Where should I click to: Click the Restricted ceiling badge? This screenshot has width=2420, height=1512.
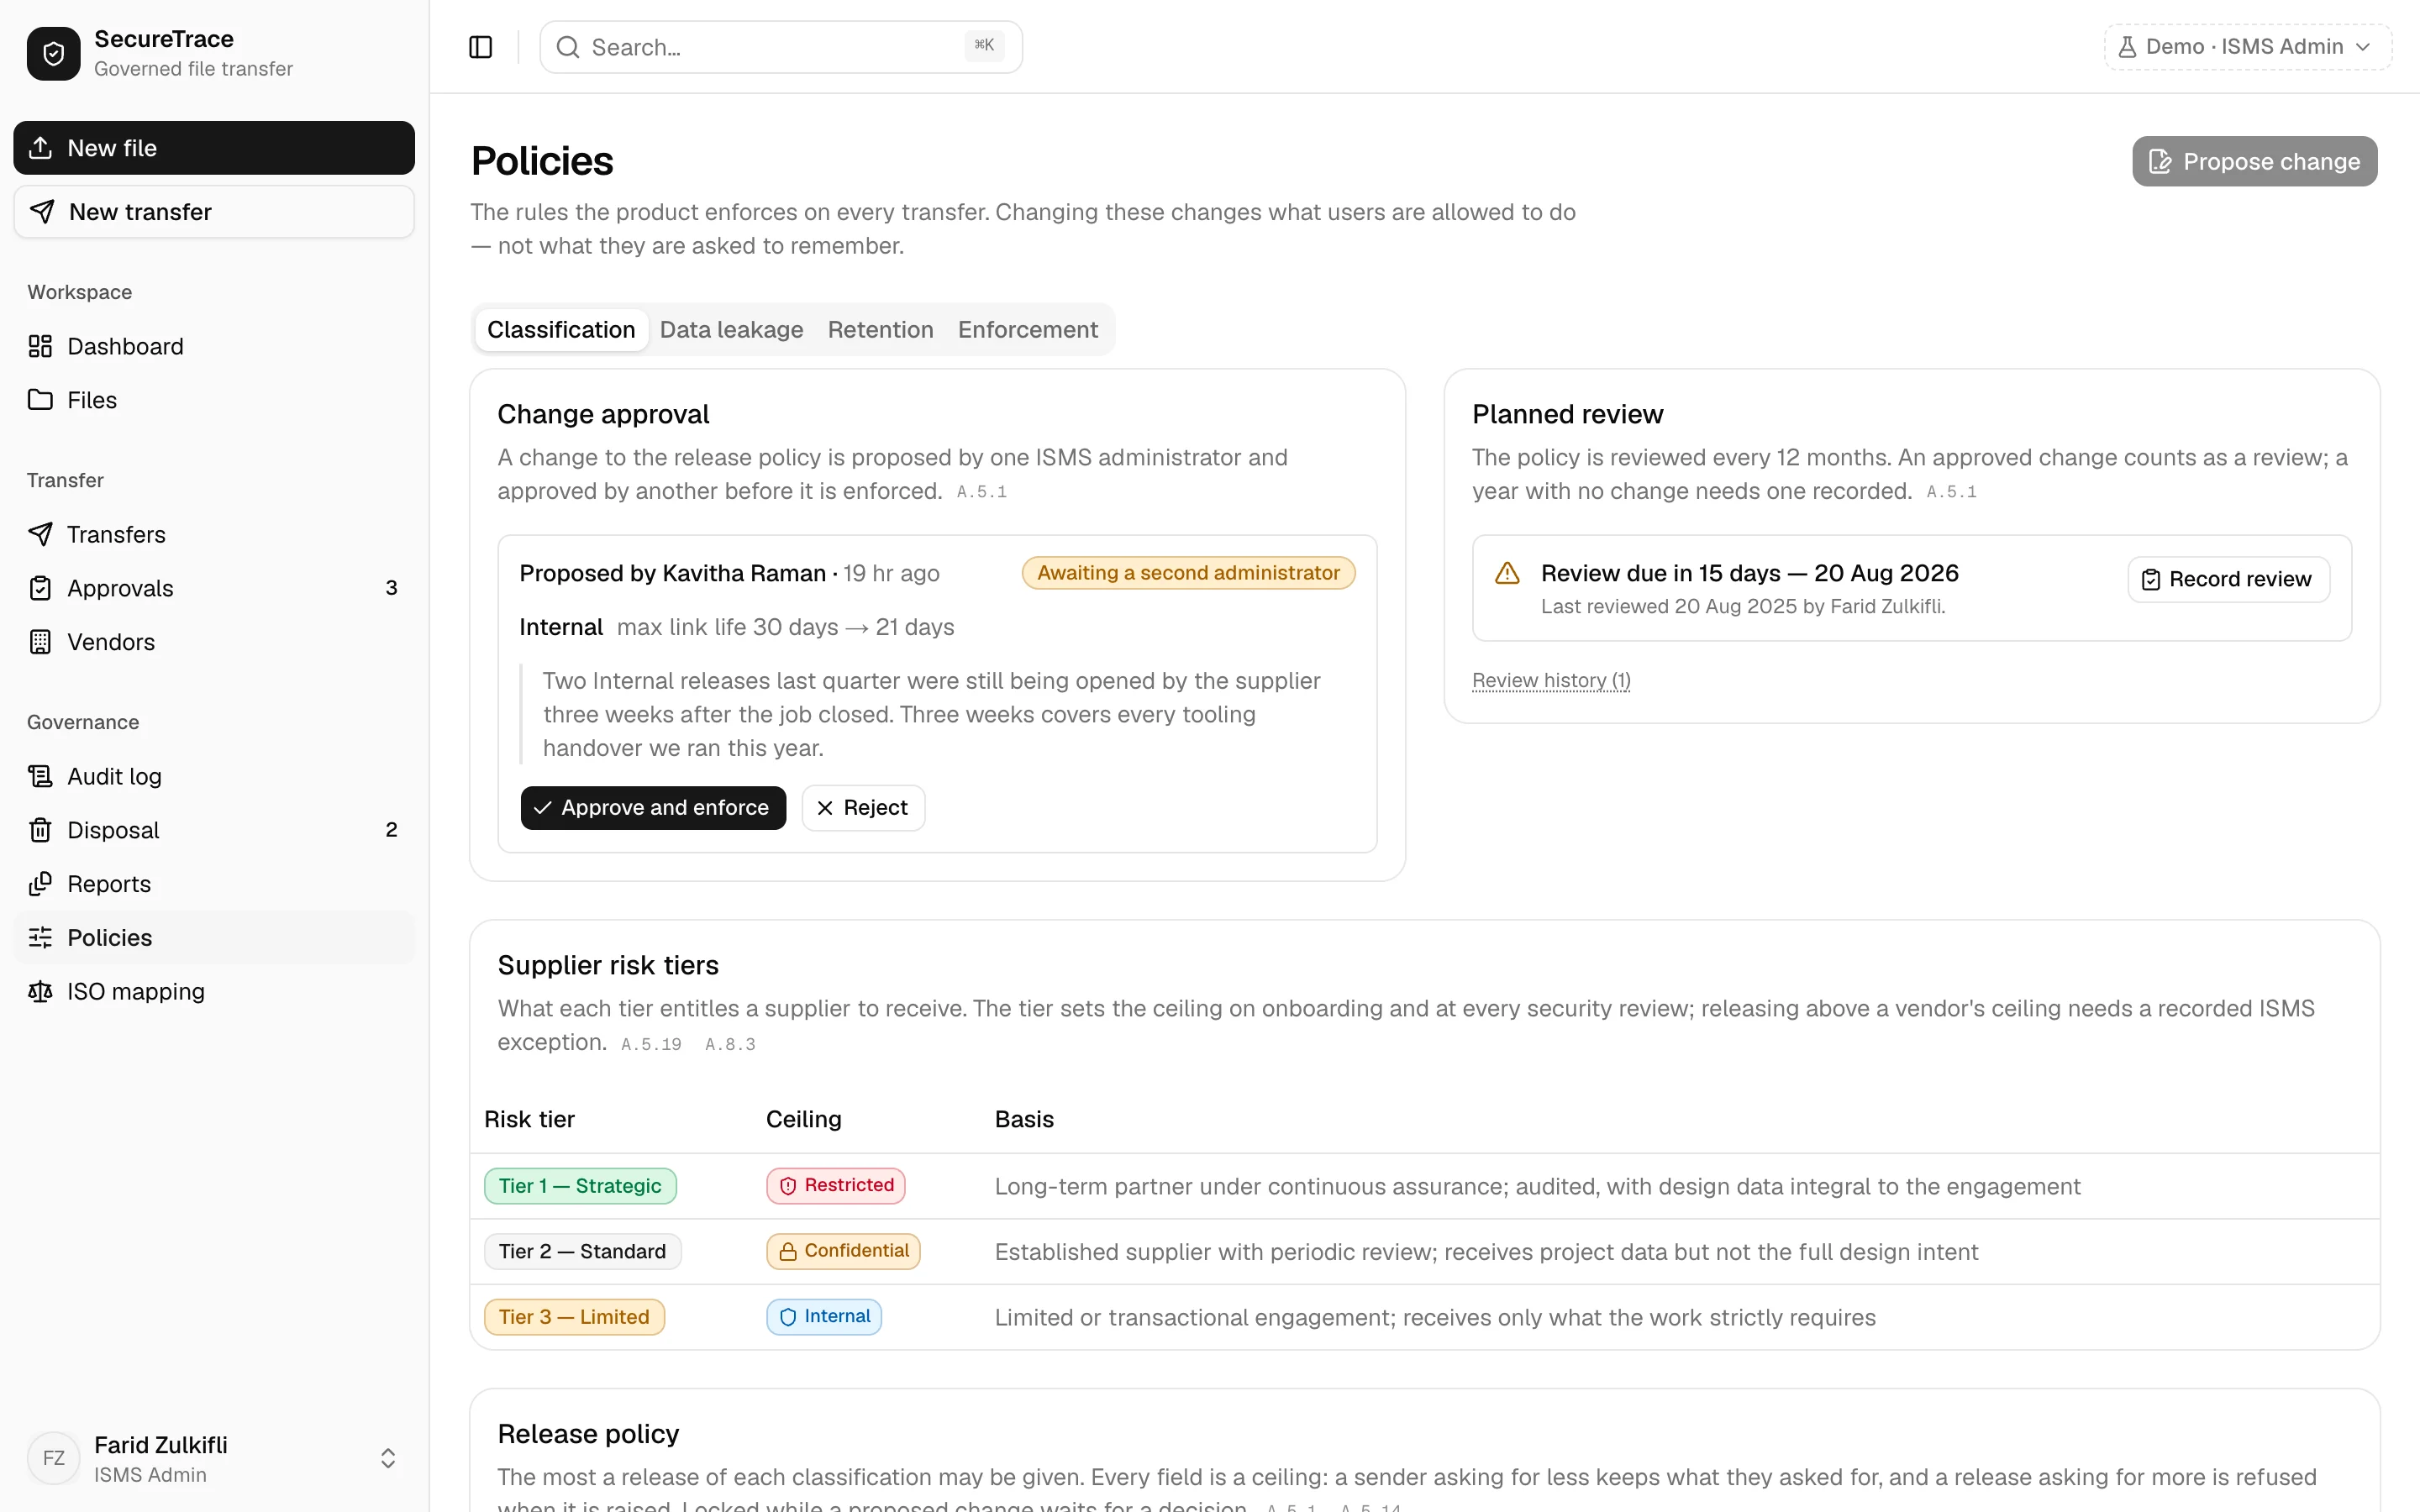[835, 1186]
